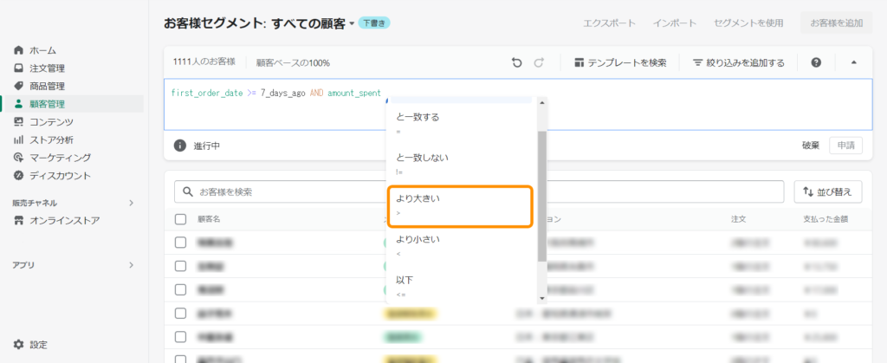Expand the 販売チャネル section chevron
This screenshot has height=363, width=887.
[132, 203]
